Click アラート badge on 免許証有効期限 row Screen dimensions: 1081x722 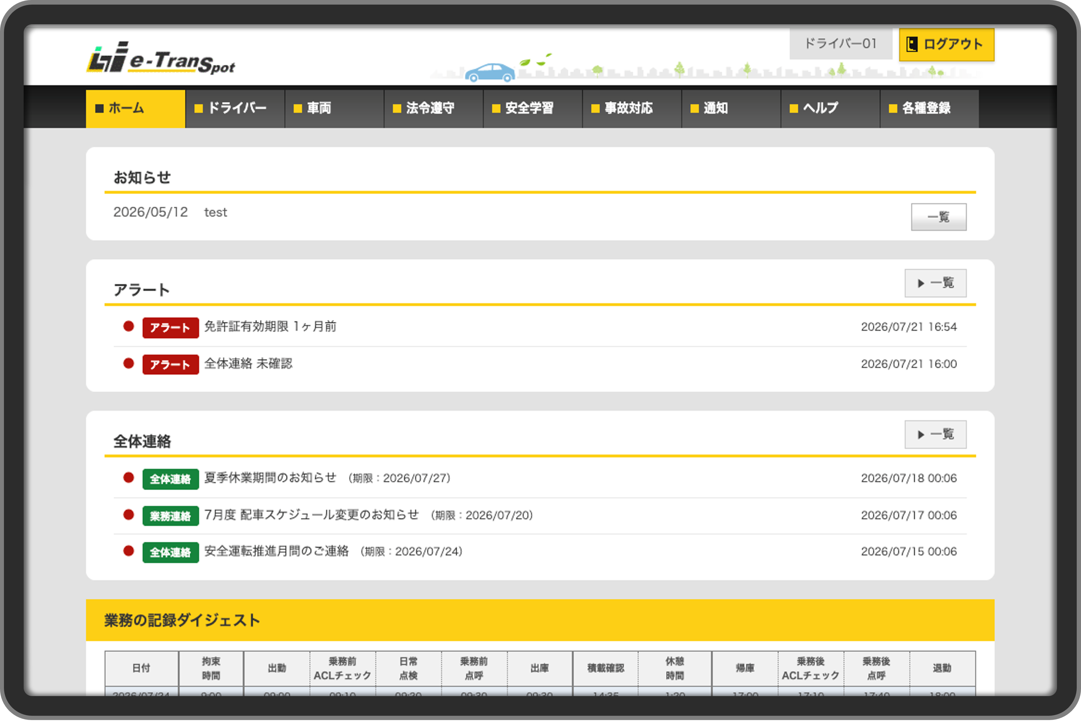coord(170,328)
